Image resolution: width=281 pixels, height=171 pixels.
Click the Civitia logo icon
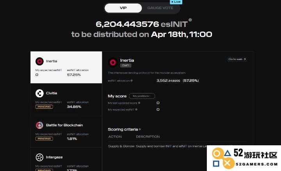click(x=39, y=93)
